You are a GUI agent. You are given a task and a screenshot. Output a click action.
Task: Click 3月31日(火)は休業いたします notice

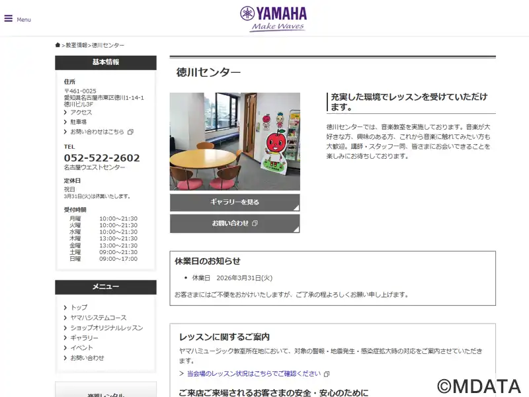(97, 197)
